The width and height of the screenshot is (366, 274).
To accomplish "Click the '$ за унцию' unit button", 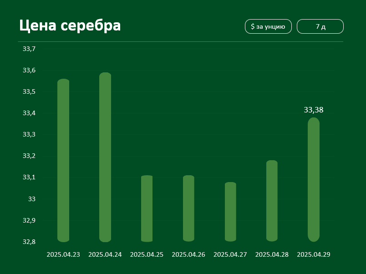I will pos(268,26).
